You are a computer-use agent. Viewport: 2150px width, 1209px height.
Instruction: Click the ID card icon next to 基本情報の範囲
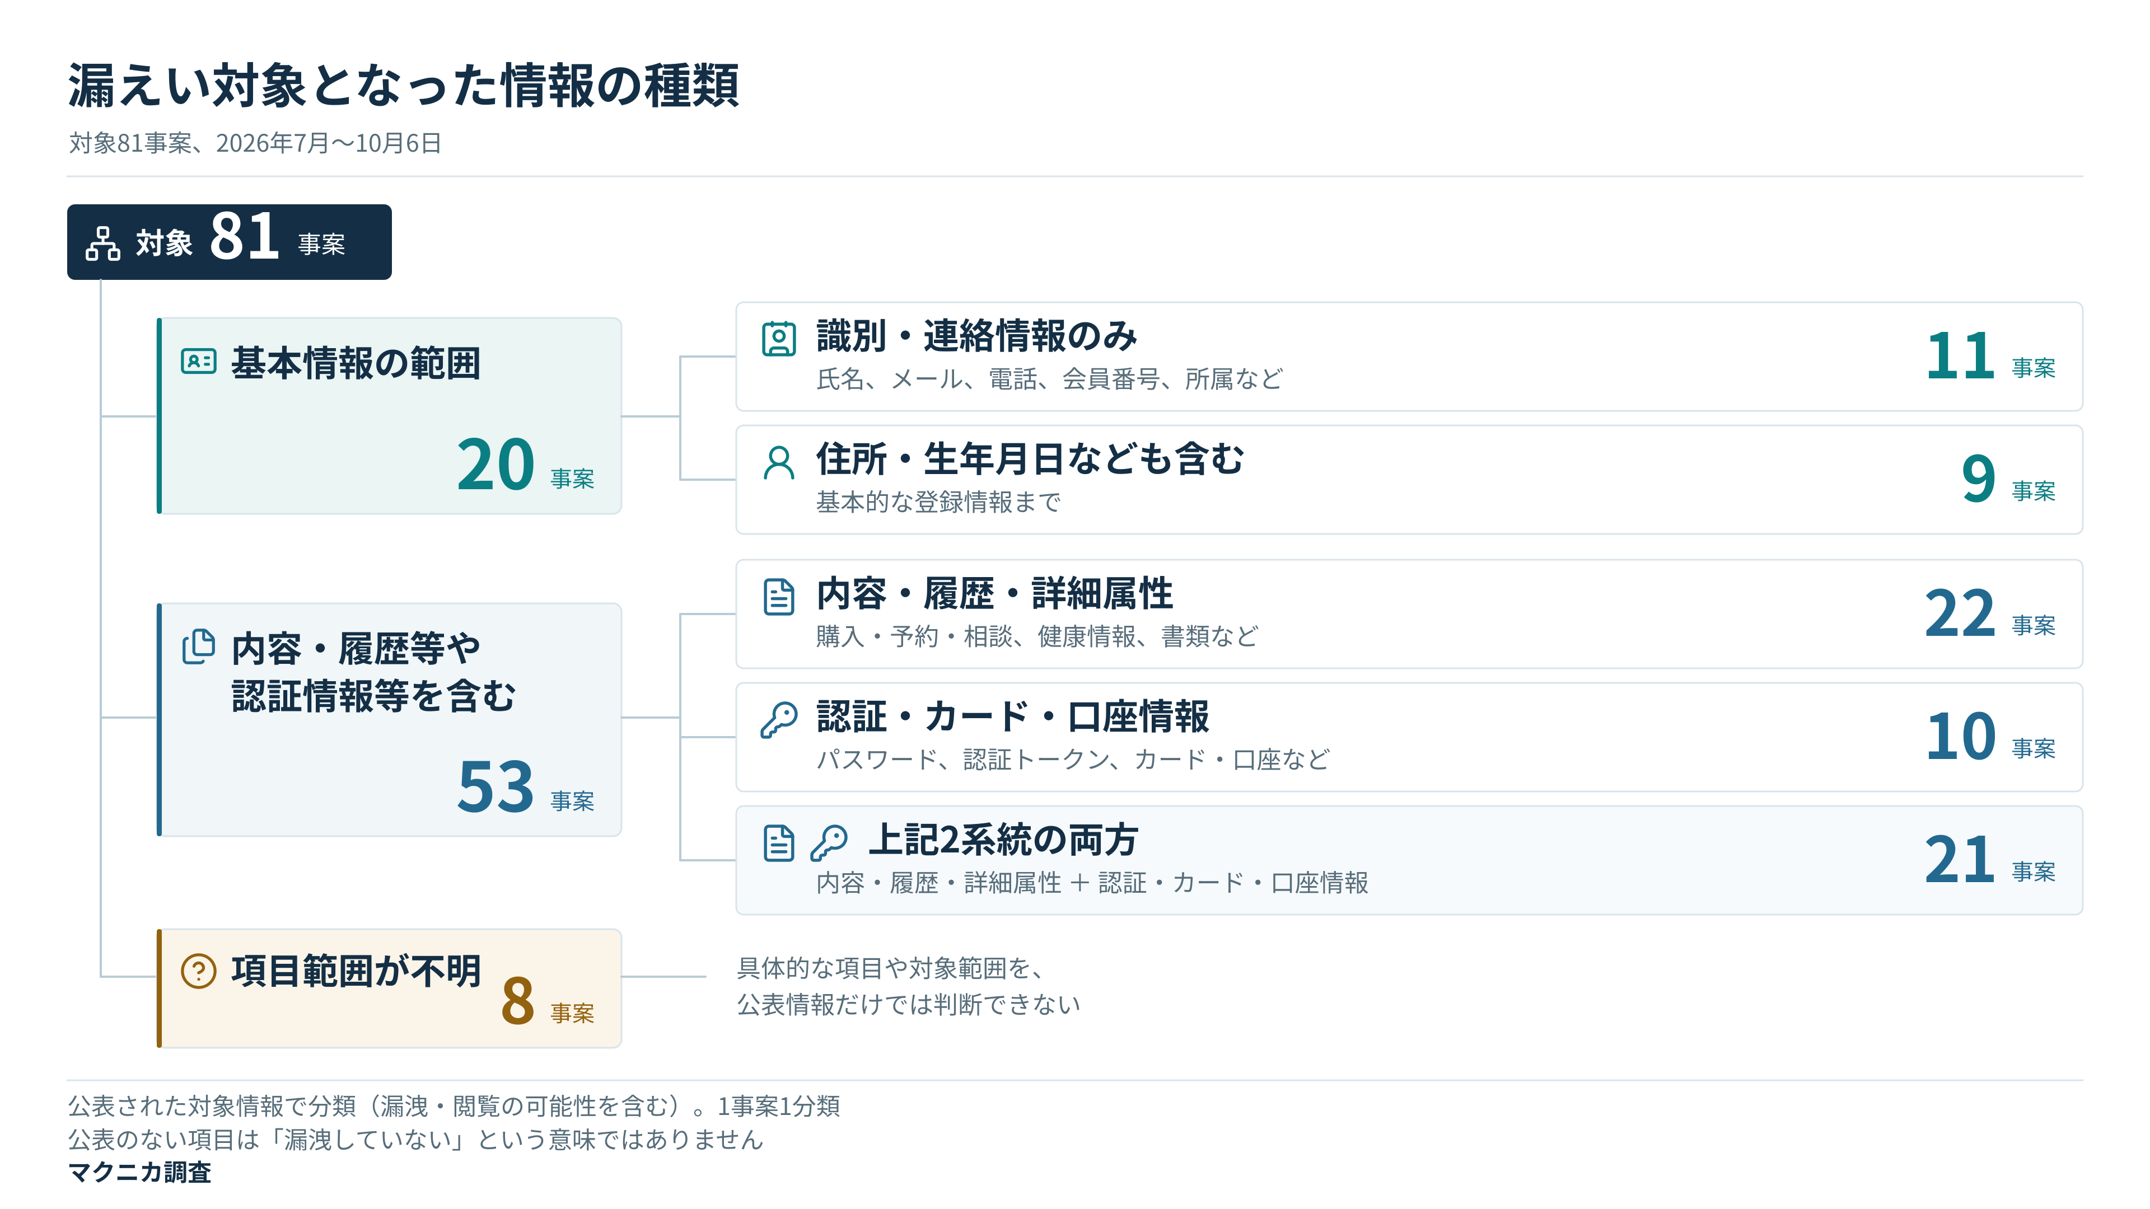click(x=199, y=361)
